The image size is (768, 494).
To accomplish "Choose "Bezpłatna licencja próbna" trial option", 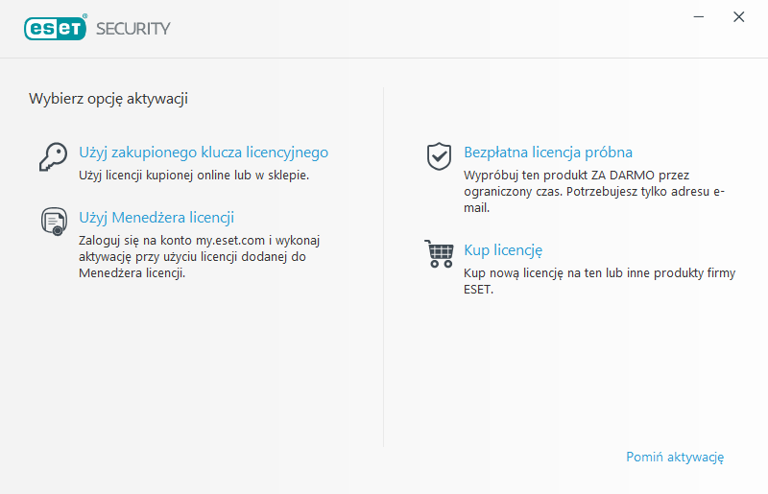I will 548,153.
